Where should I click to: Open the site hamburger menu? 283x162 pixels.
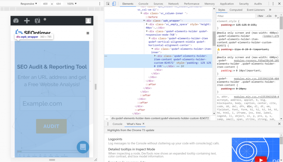coord(88,33)
